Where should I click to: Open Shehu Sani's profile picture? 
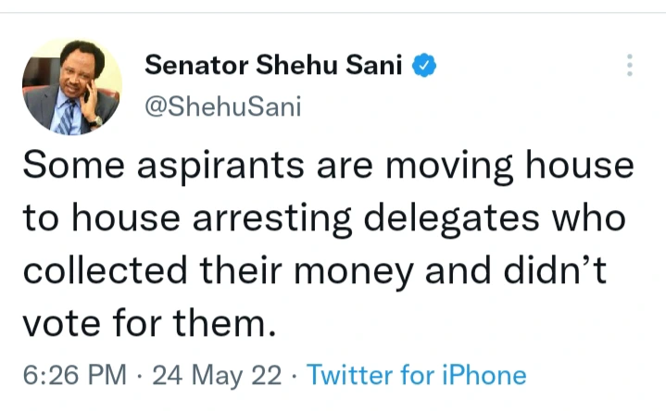tap(71, 85)
